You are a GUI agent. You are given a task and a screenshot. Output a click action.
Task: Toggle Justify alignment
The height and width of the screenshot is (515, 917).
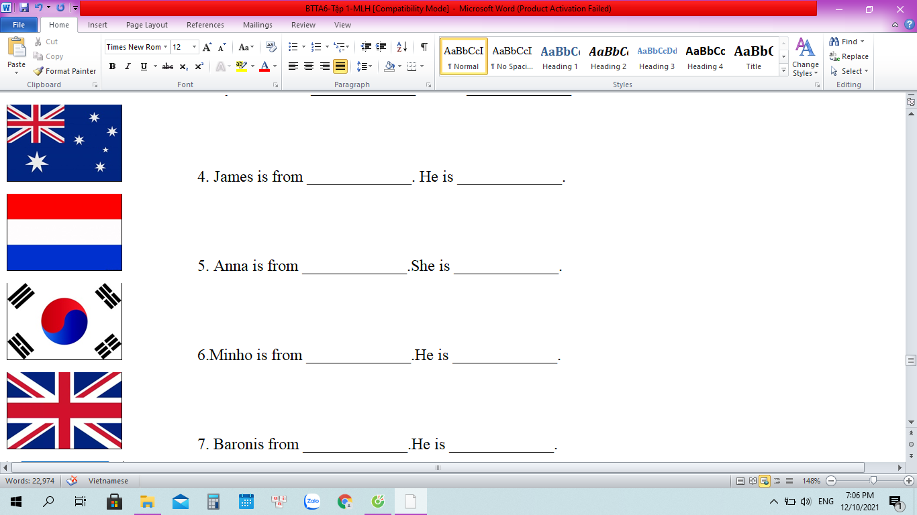[x=340, y=66]
